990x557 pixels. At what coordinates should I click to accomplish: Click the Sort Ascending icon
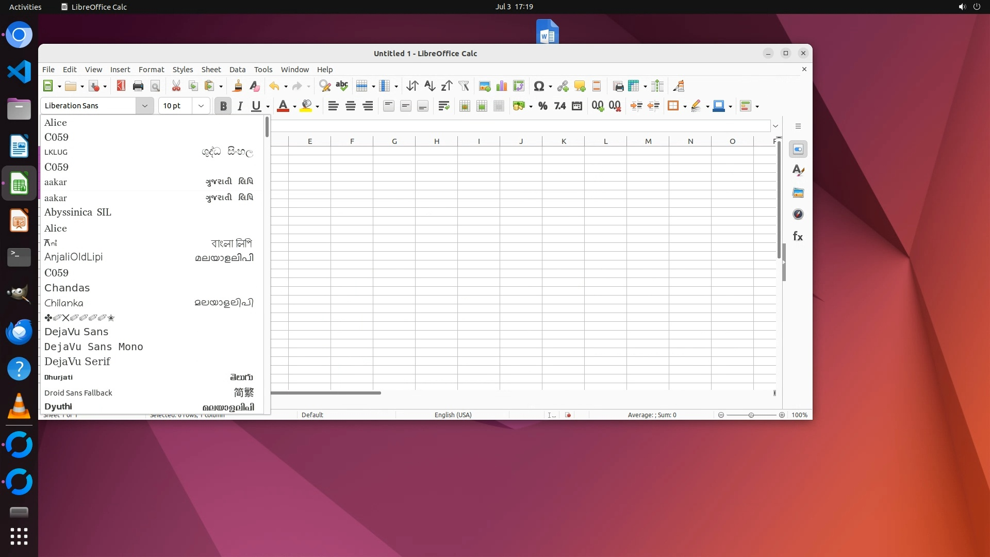(430, 86)
